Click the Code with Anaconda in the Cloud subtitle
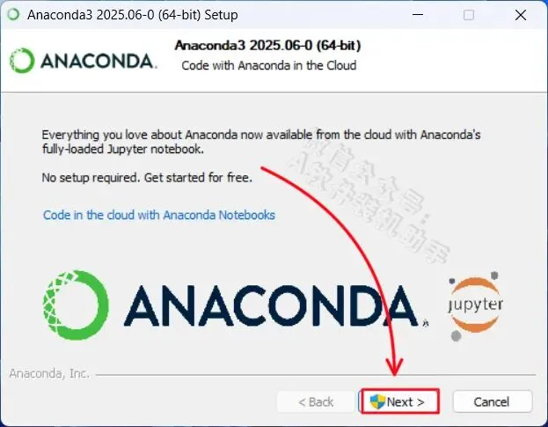Screen dimensions: 548x427 click(x=269, y=65)
